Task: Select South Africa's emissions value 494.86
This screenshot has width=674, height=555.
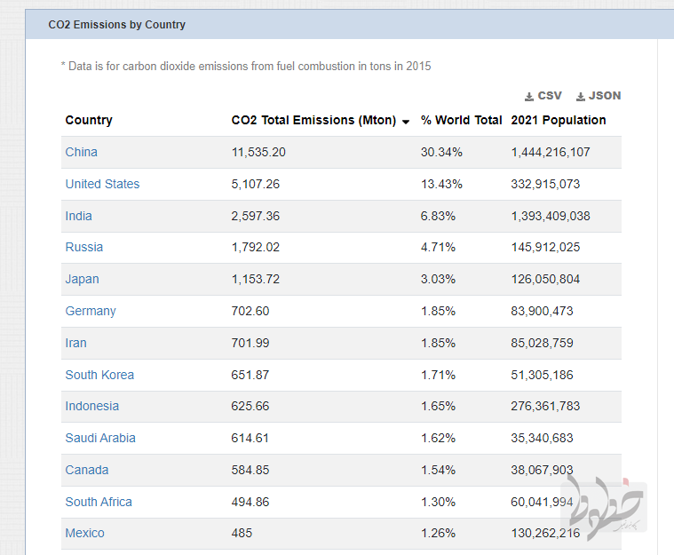Action: point(250,502)
